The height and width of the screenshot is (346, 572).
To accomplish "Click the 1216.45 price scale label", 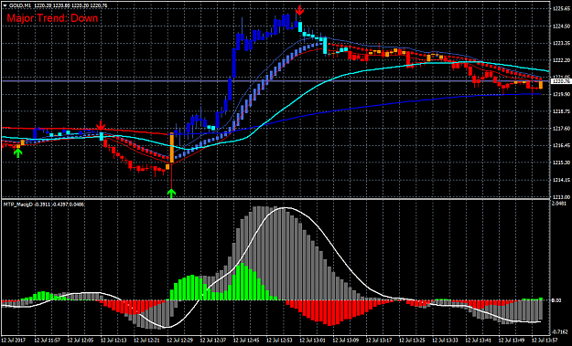I will 561,145.
